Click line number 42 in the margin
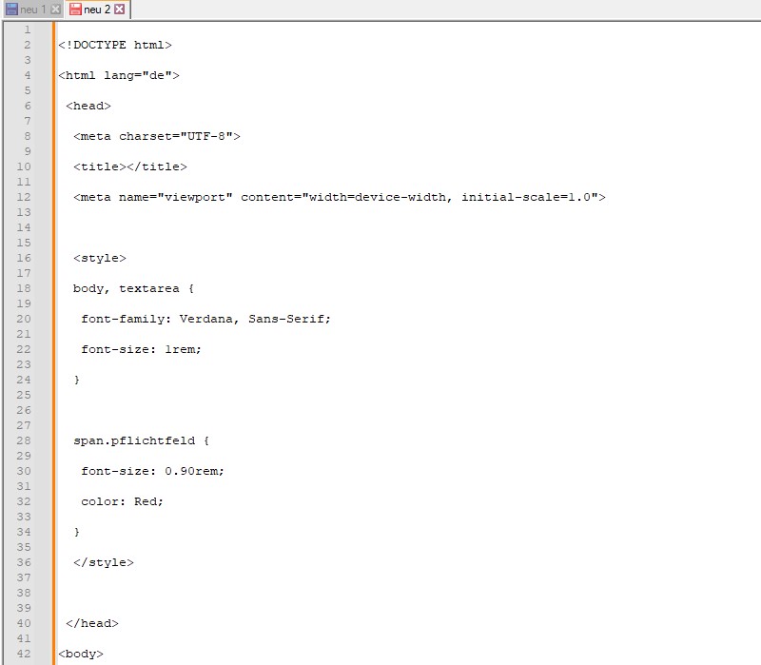The image size is (761, 665). tap(24, 654)
